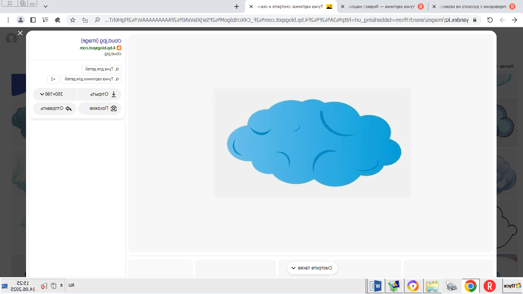The width and height of the screenshot is (523, 294).
Task: Open the tab search dropdown
Action: [x=46, y=7]
